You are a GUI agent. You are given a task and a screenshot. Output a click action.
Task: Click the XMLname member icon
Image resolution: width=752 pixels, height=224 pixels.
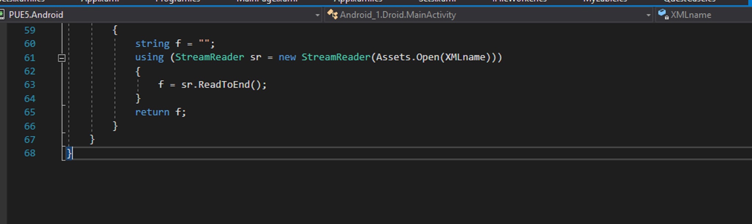click(x=663, y=14)
